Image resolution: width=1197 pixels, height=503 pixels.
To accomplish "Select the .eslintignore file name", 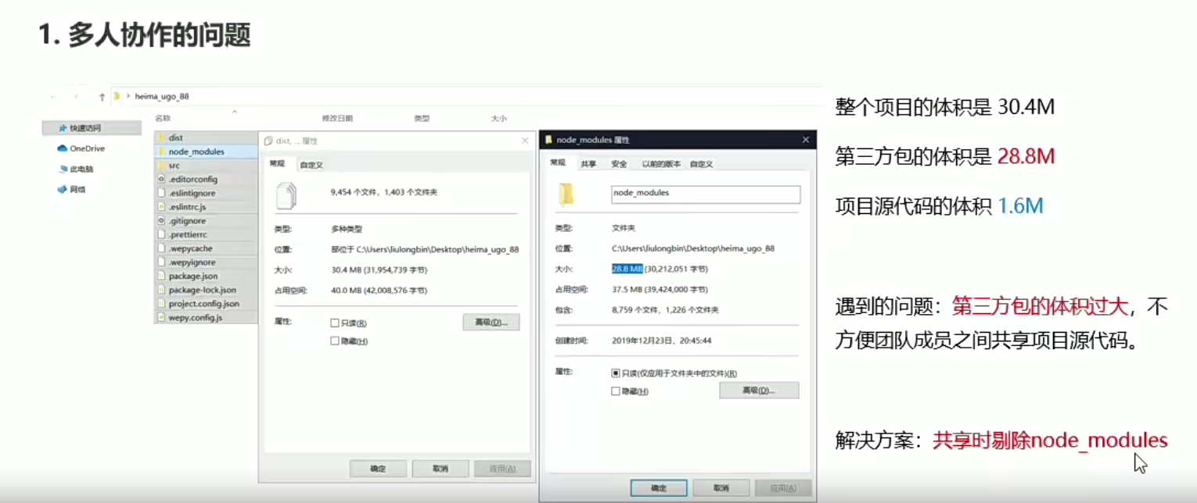I will coord(192,193).
